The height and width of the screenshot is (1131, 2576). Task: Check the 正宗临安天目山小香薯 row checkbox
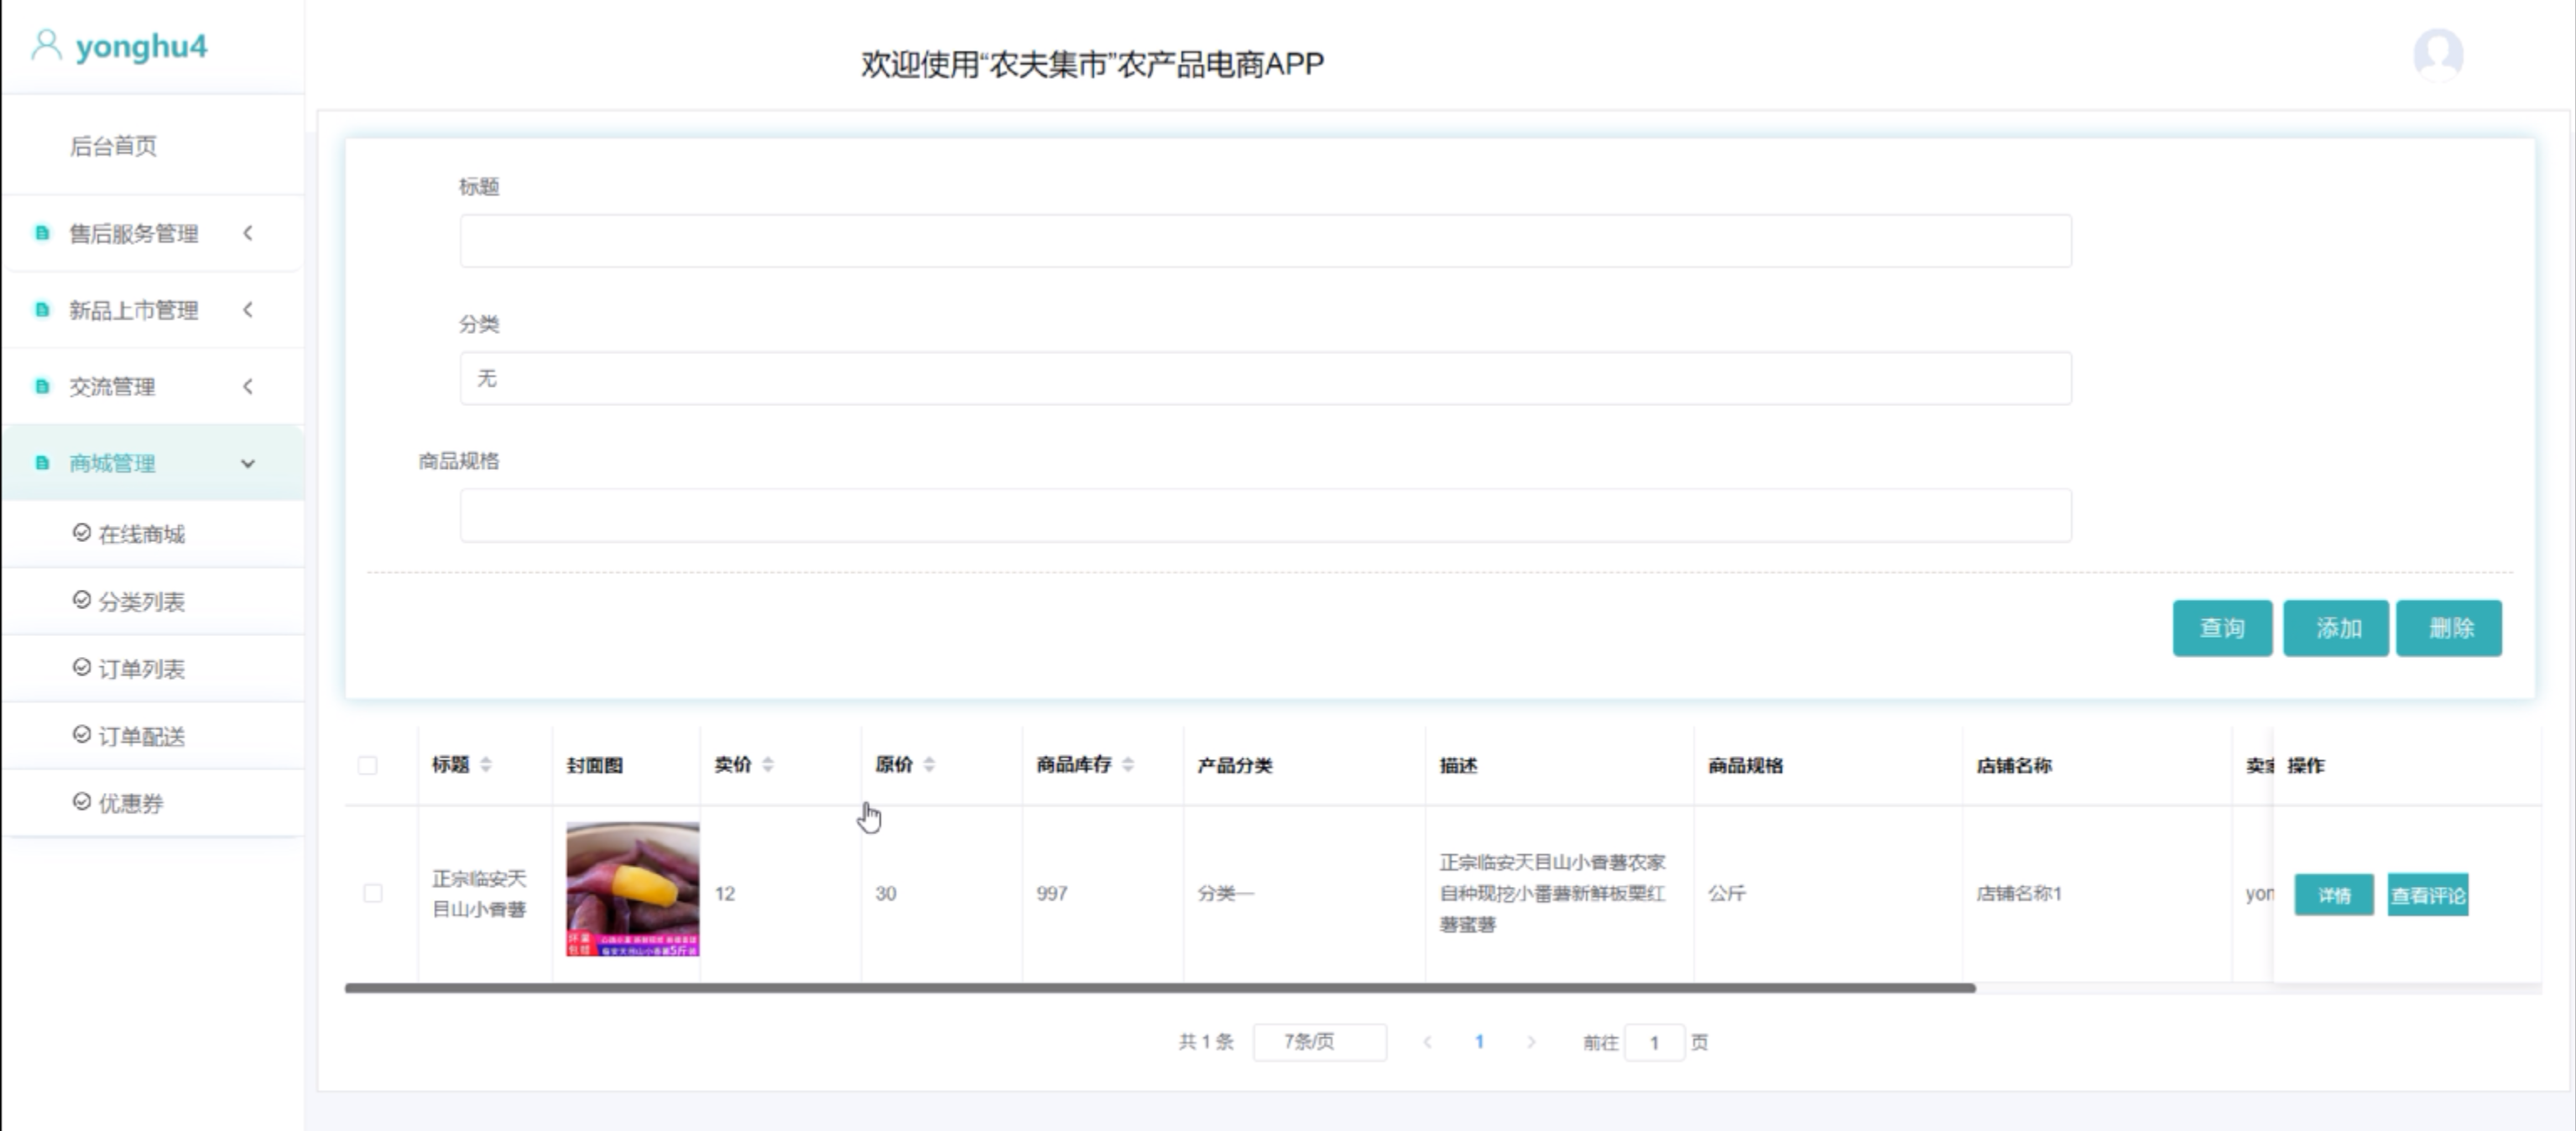(373, 893)
